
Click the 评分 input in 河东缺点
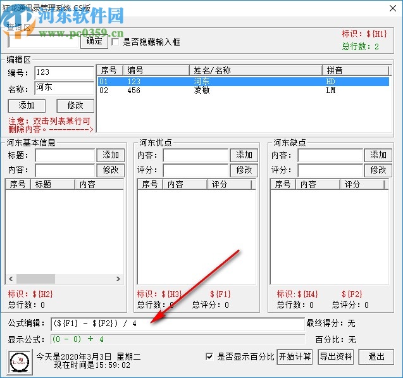pos(330,170)
